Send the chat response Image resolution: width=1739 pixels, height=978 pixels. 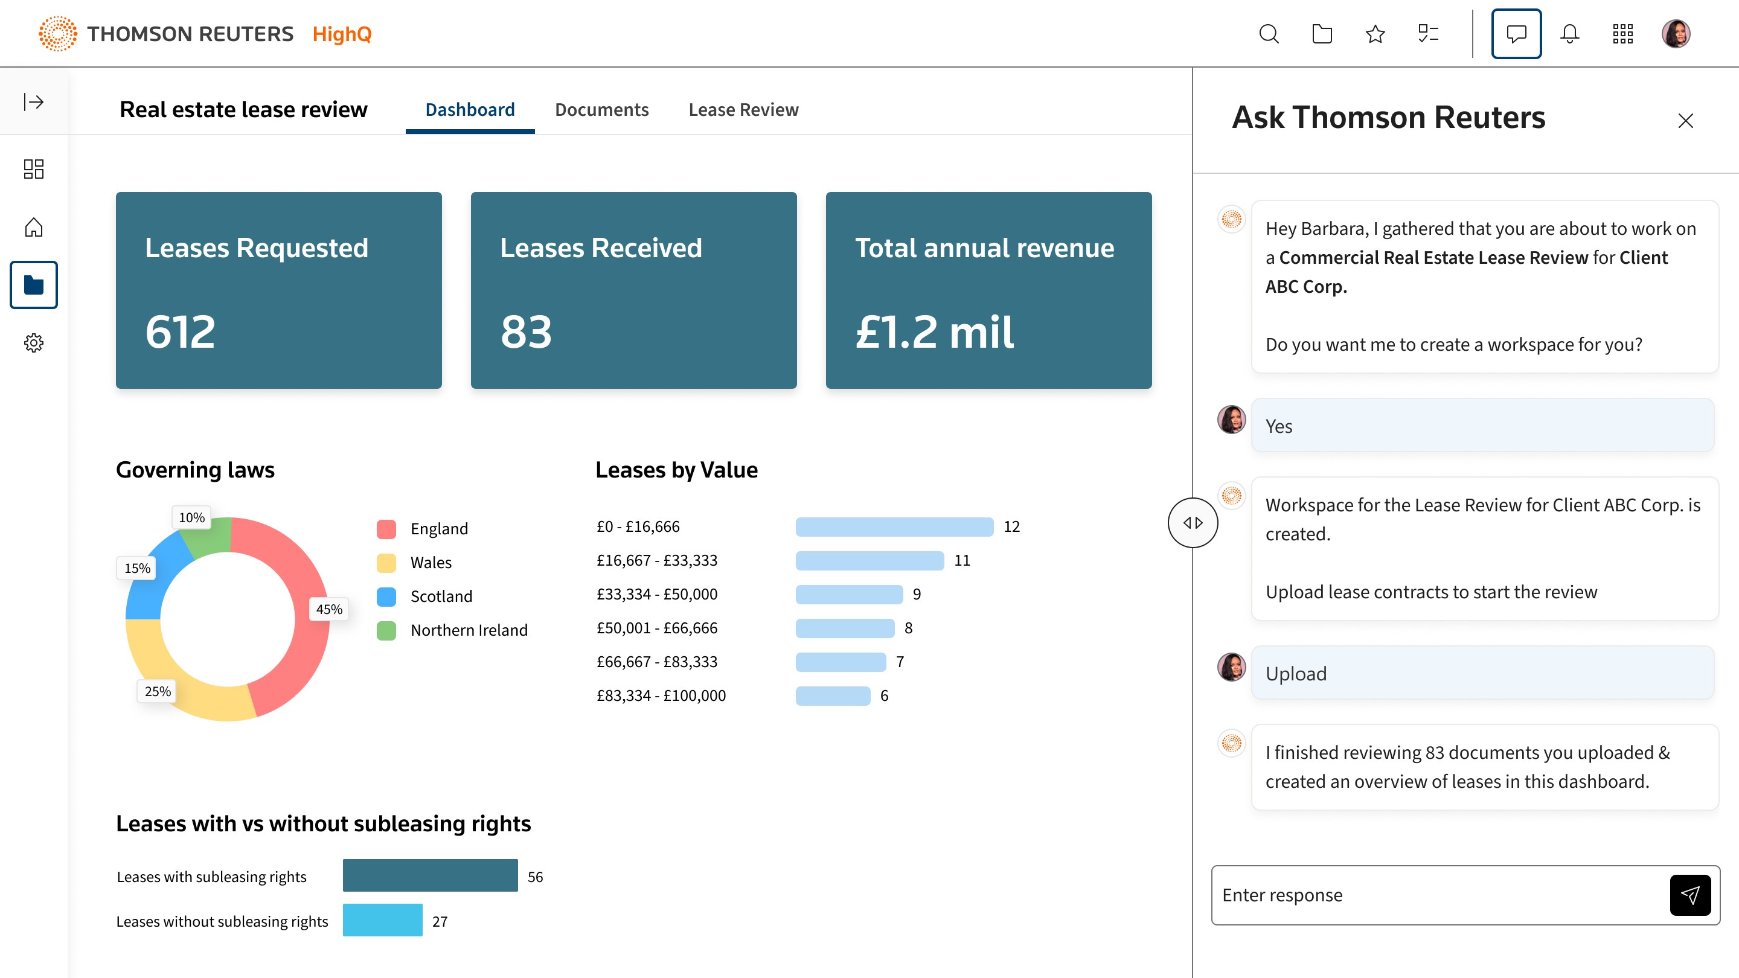coord(1689,895)
